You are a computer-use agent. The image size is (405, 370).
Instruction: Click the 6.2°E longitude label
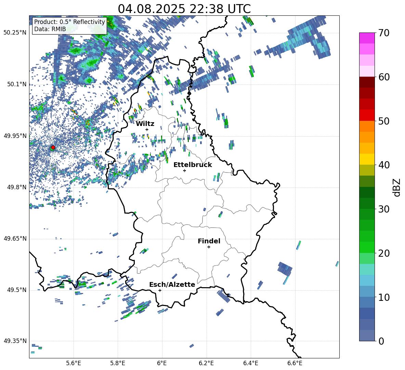[x=206, y=363]
